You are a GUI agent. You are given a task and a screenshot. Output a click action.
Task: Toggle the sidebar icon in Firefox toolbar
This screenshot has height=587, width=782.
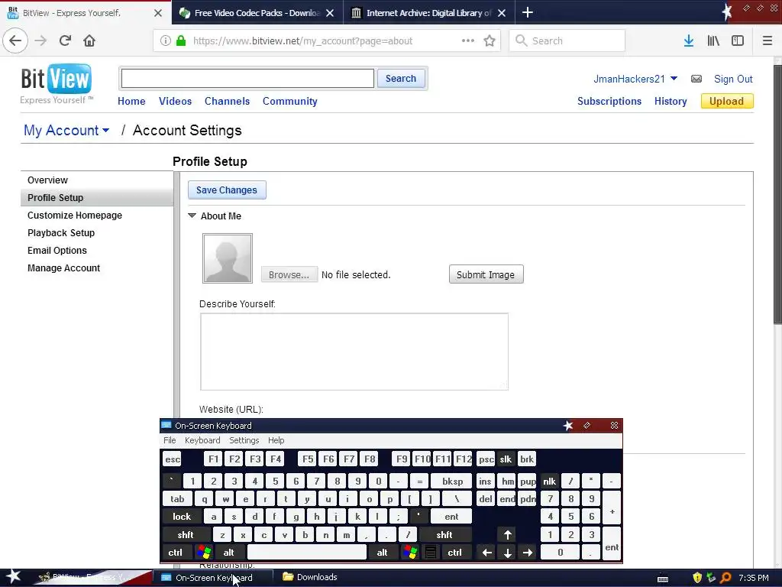point(738,41)
